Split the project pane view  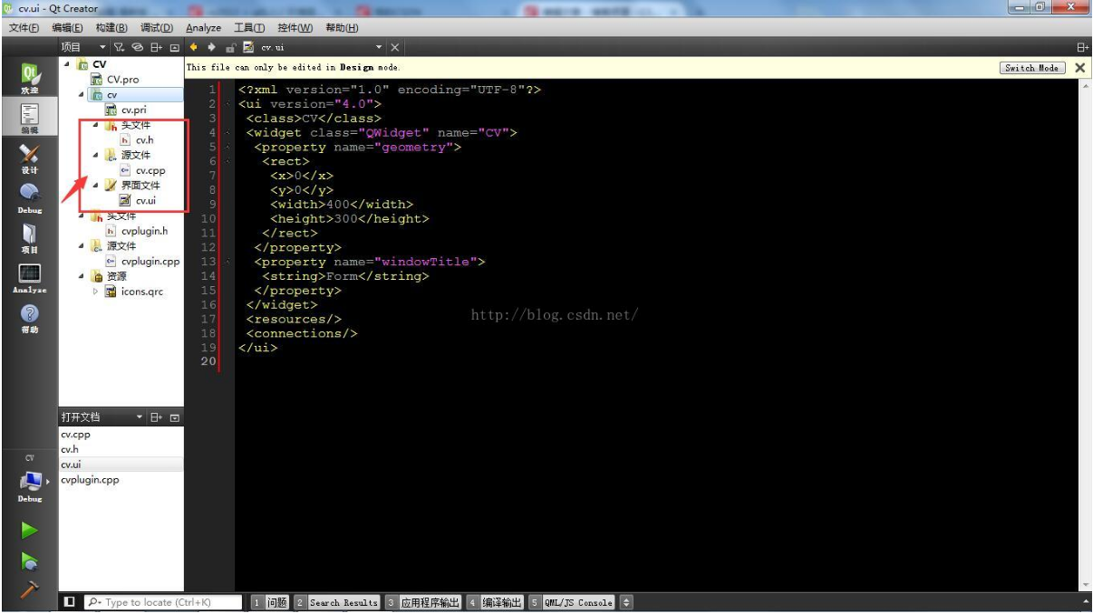click(x=156, y=47)
